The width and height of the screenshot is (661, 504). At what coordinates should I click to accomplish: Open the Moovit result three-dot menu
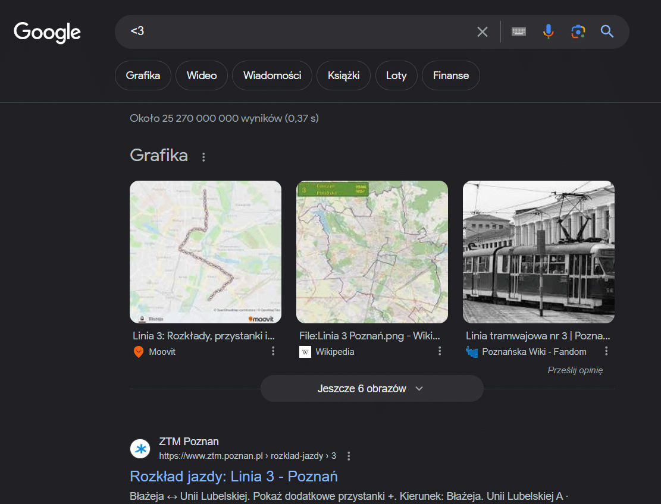click(x=273, y=351)
